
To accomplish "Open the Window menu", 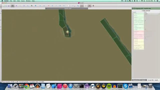I will pyautogui.click(x=28, y=1).
